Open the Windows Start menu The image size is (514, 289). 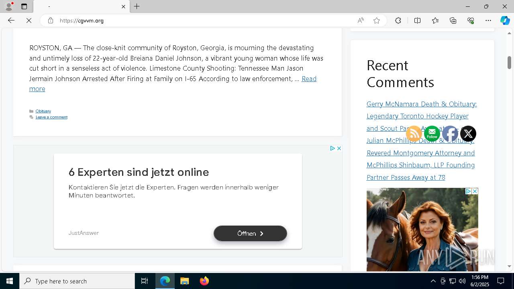(10, 281)
